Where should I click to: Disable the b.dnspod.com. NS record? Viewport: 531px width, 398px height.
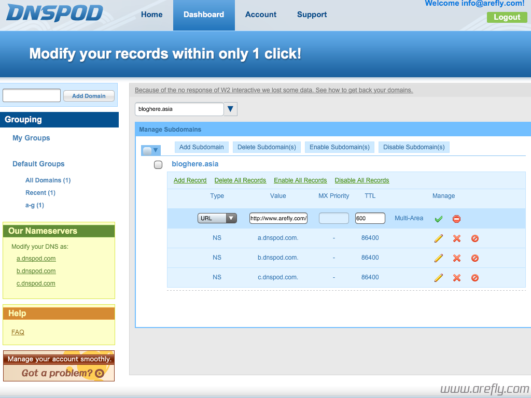475,258
